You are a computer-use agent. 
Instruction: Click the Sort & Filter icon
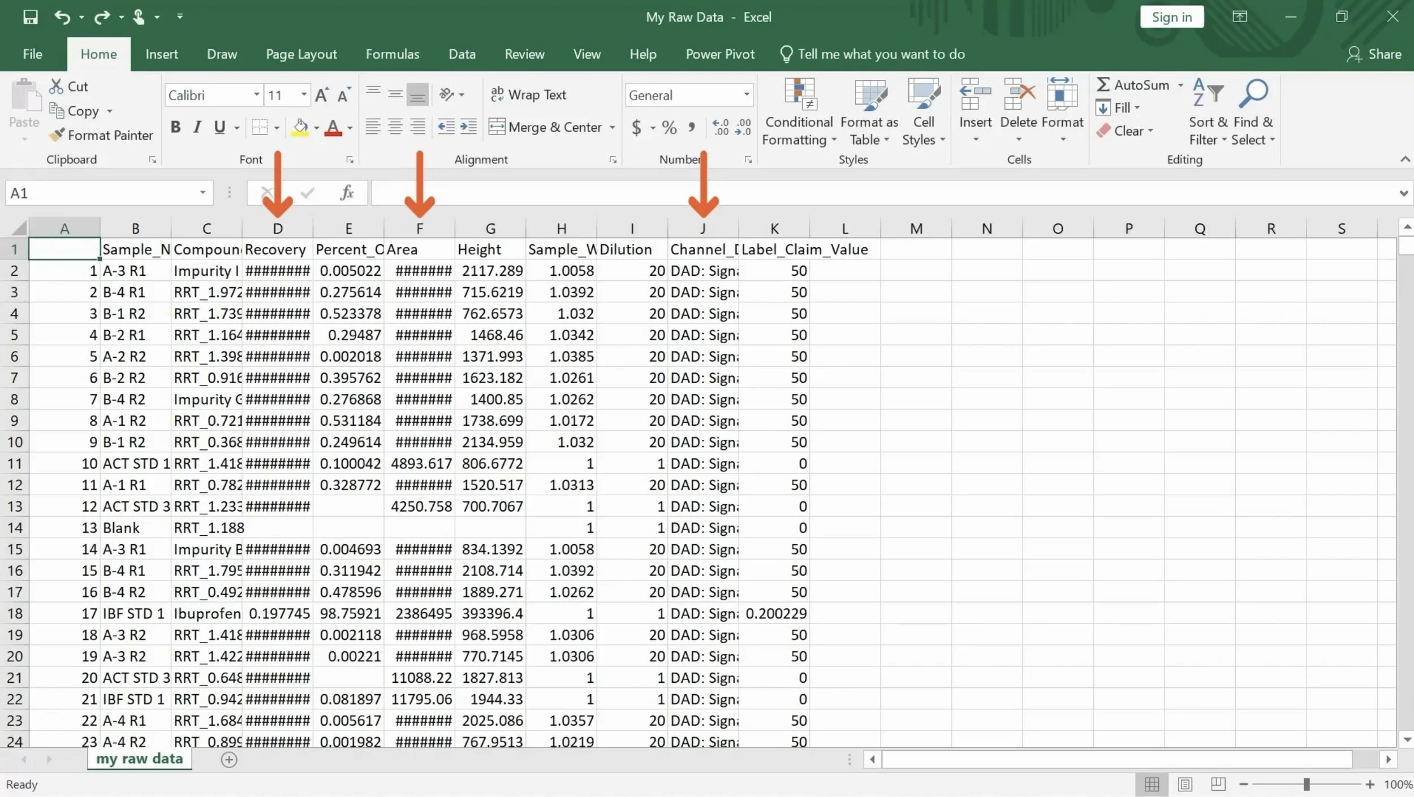click(x=1208, y=94)
